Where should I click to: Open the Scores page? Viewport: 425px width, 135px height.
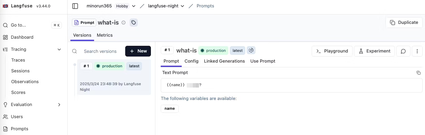point(18,92)
